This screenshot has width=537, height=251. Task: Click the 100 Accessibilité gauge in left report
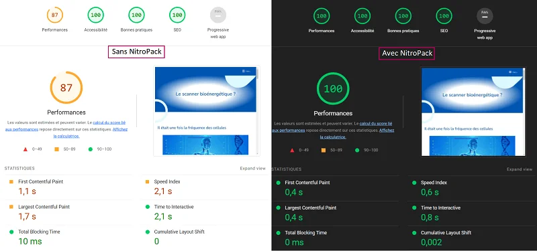(x=95, y=15)
